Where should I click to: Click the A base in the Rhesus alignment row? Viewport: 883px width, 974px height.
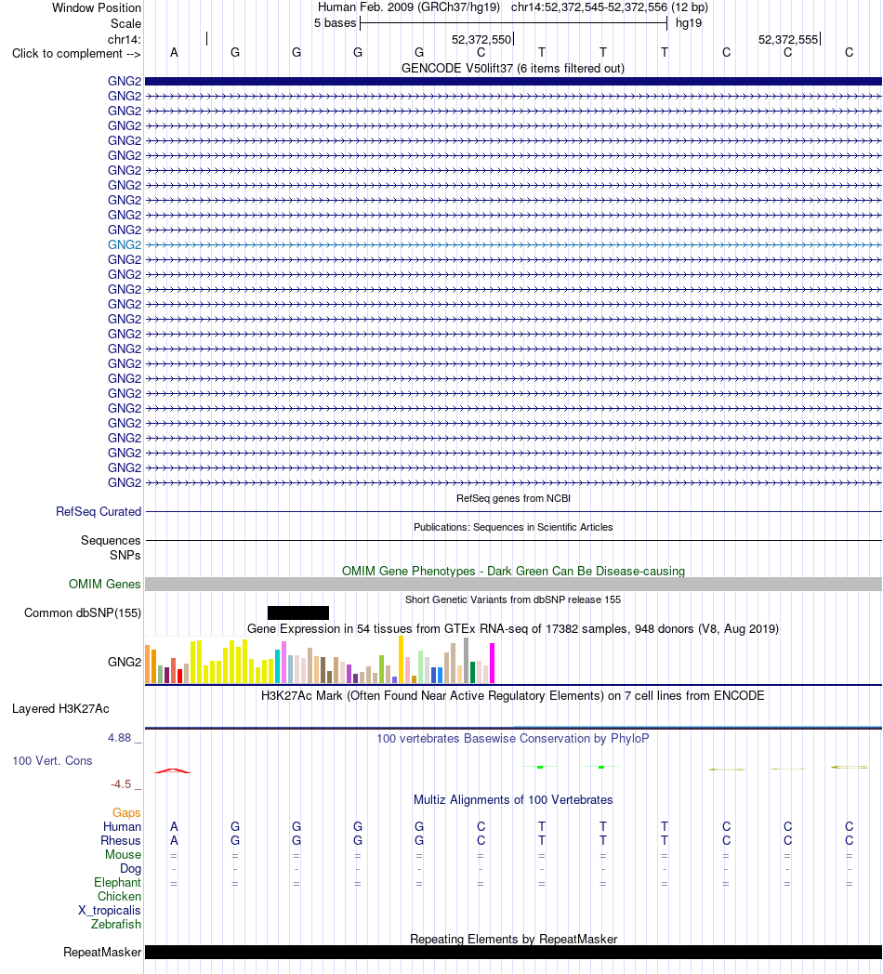coord(174,840)
